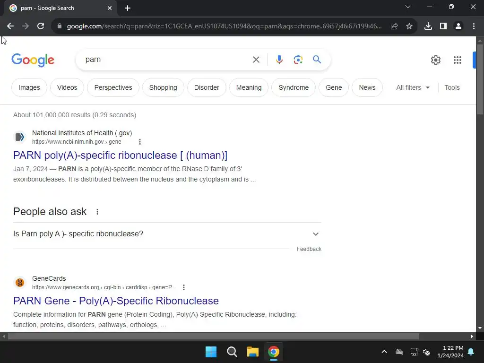
Task: Click the scroll-down arrow on vertical scrollbar
Action: coord(480,328)
